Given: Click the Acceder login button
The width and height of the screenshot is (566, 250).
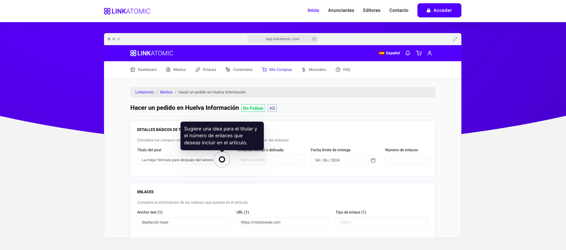Looking at the screenshot, I should coord(439,10).
